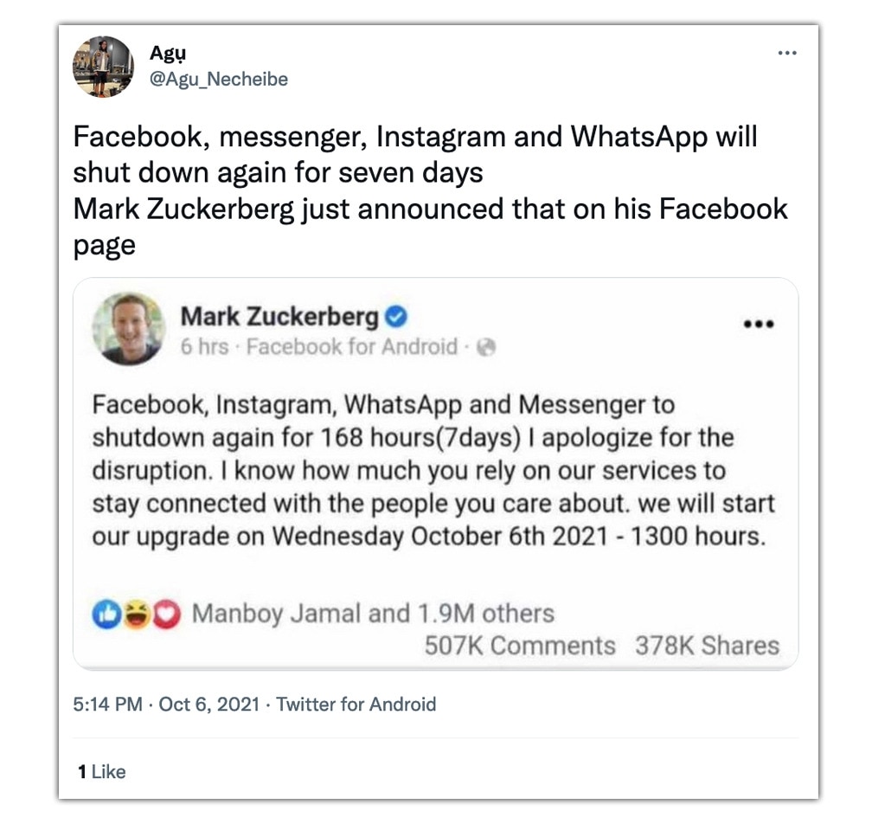Image resolution: width=872 pixels, height=824 pixels.
Task: Click the red heart Love reaction icon
Action: [166, 615]
